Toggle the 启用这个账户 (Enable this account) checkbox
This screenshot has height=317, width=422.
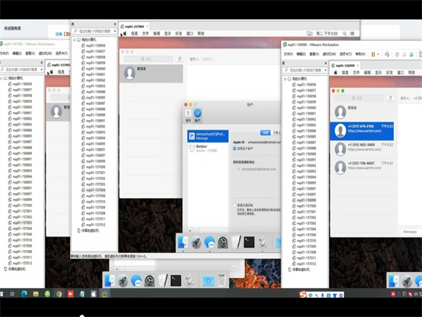click(x=234, y=149)
